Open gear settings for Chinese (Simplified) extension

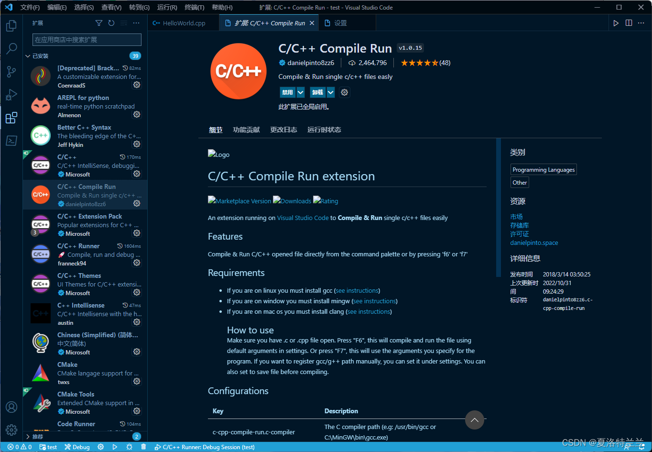click(137, 352)
